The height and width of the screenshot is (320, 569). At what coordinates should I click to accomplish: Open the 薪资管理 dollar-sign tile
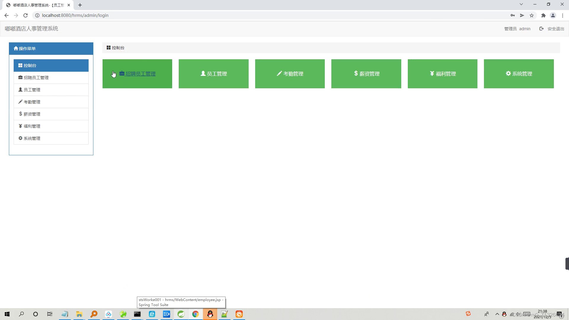(366, 73)
